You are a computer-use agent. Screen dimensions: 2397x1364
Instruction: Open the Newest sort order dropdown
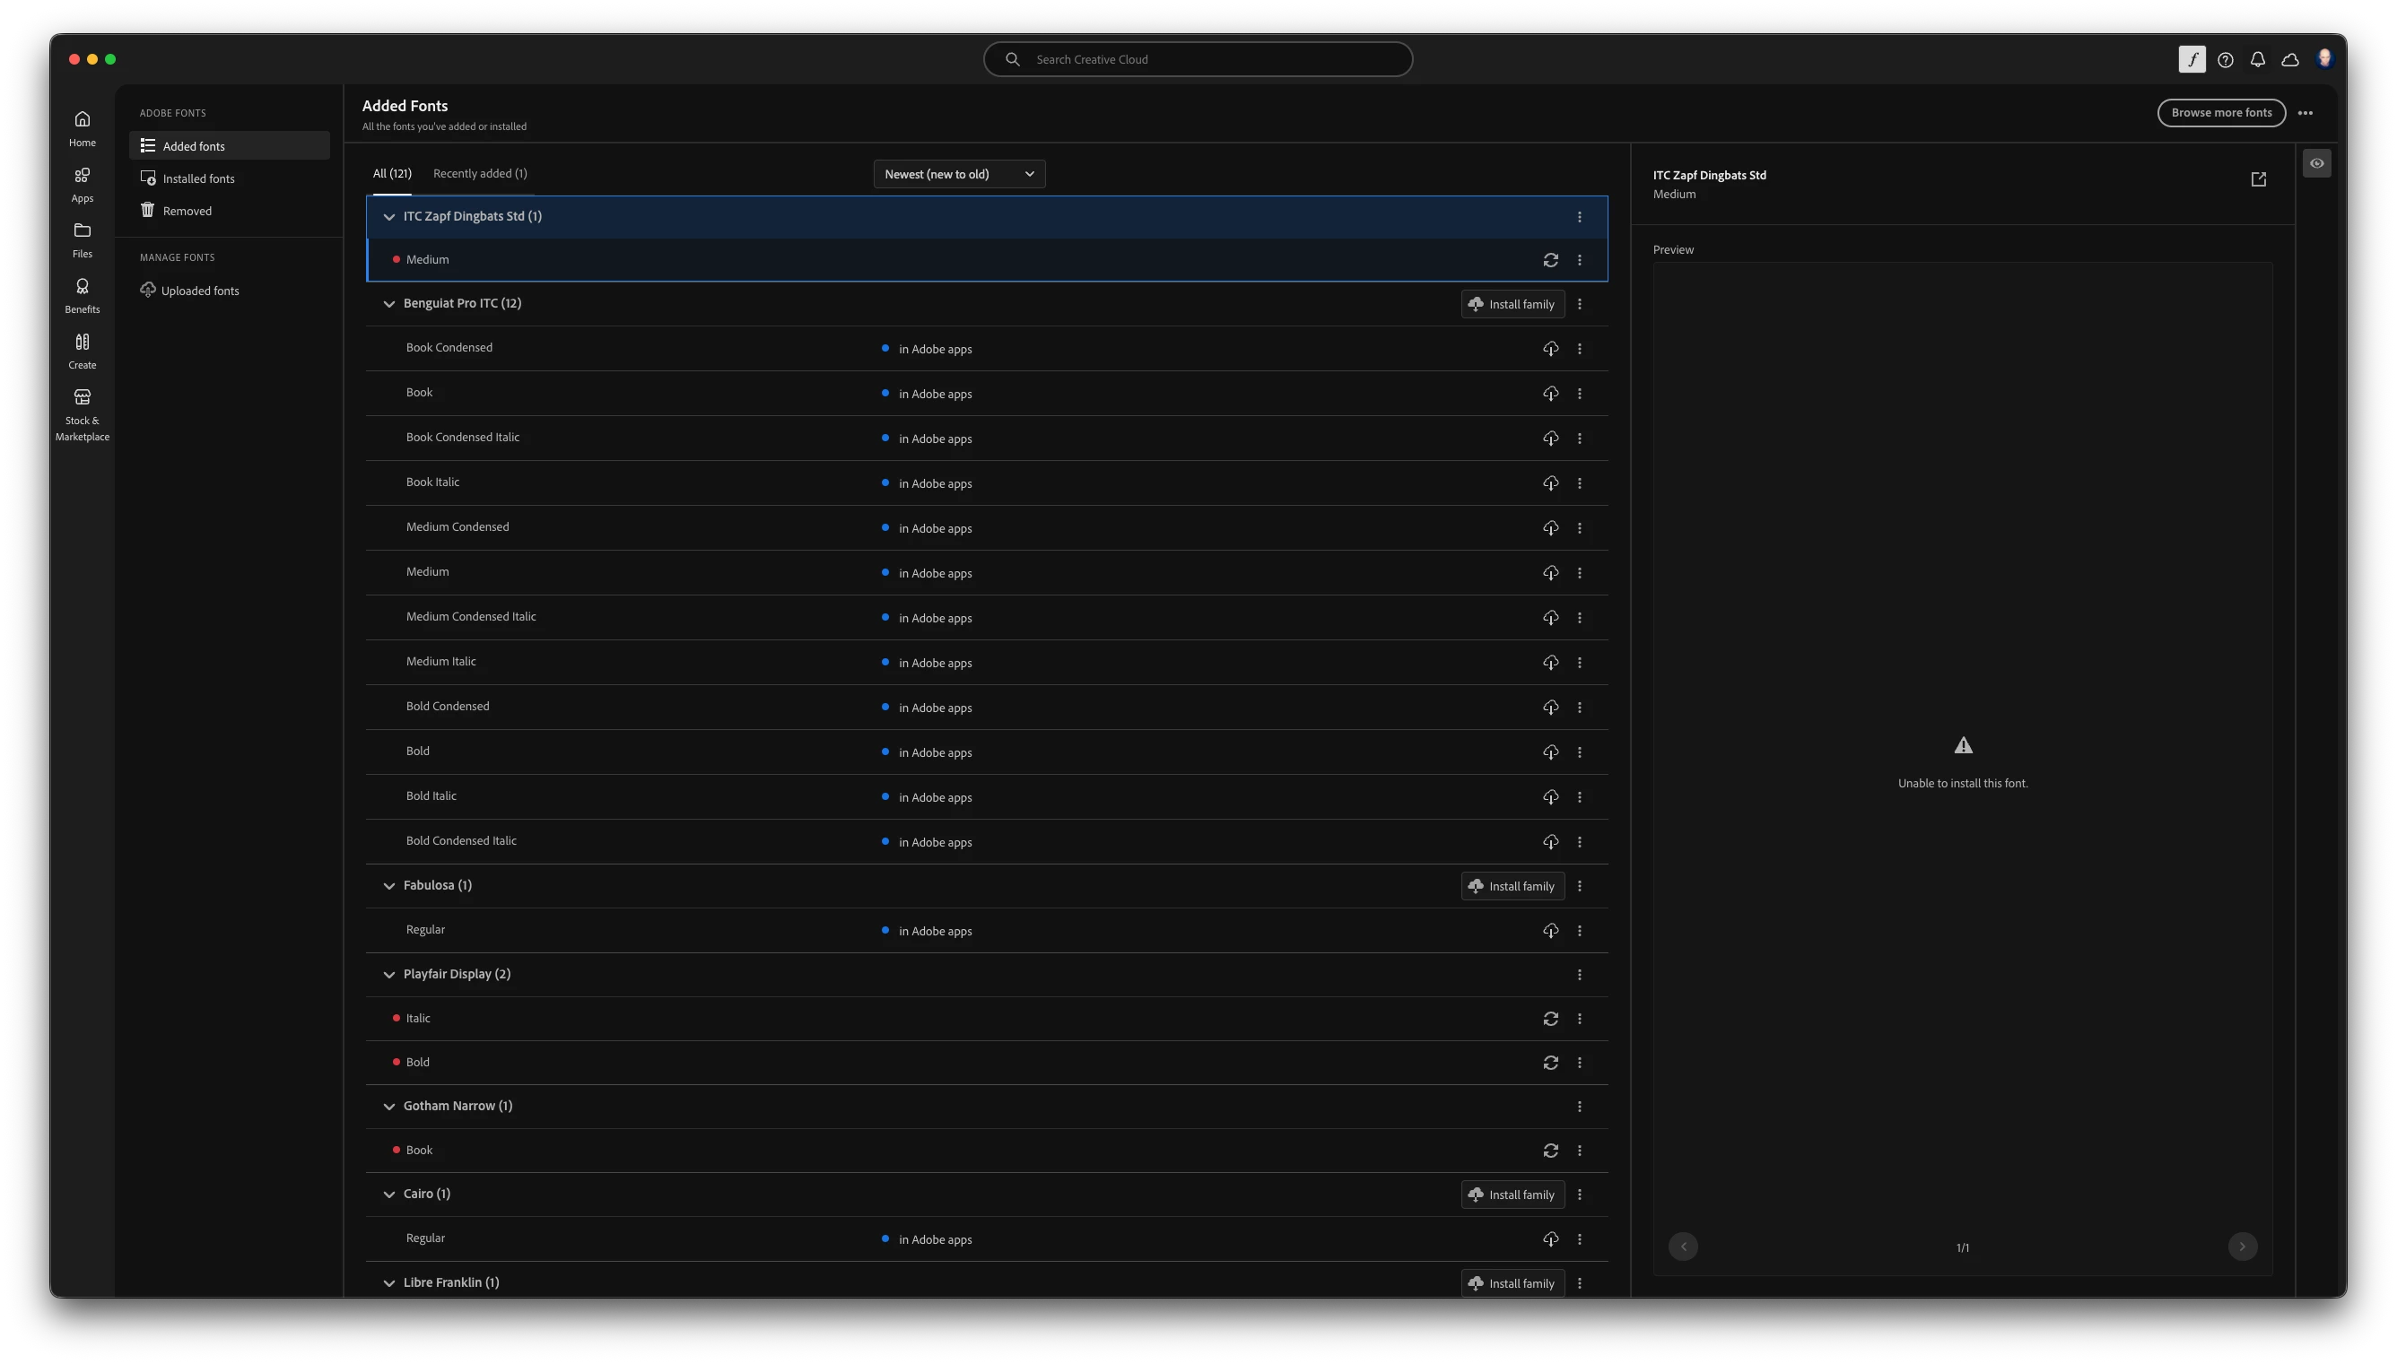pos(959,174)
